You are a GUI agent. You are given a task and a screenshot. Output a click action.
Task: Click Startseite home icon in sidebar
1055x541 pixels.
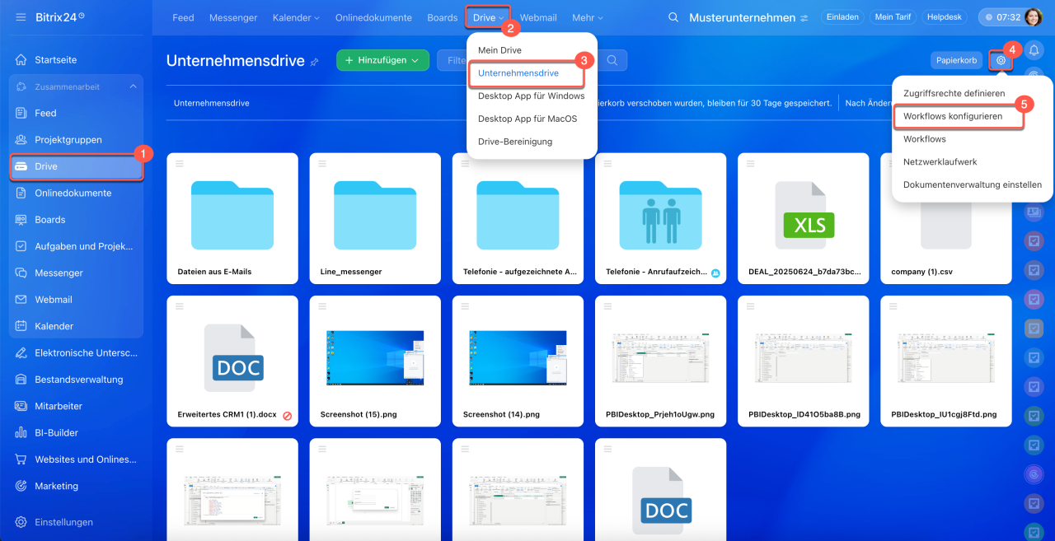point(21,60)
